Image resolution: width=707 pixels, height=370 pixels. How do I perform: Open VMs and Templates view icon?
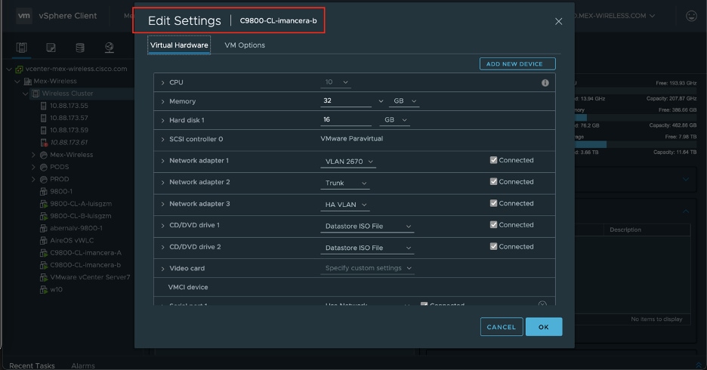51,48
